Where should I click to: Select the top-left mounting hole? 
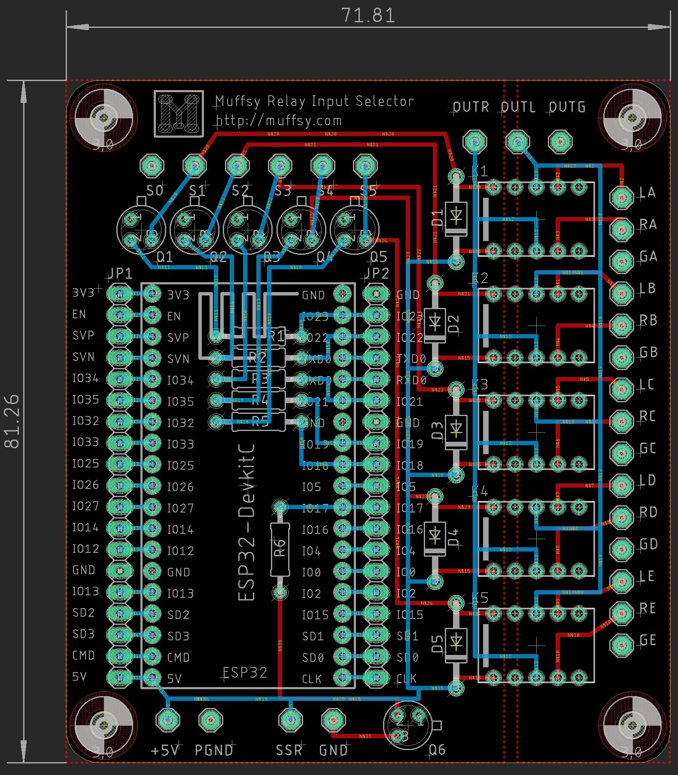[103, 118]
